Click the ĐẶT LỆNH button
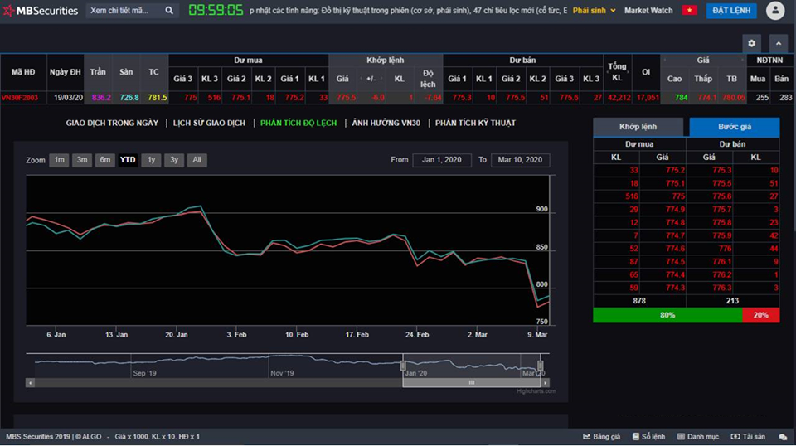Viewport: 796px width, 446px height. point(731,10)
